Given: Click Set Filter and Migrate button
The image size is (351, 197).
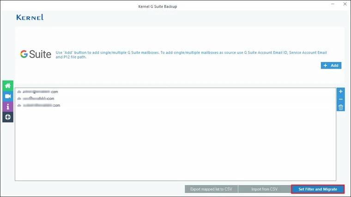Looking at the screenshot, I should (x=318, y=189).
